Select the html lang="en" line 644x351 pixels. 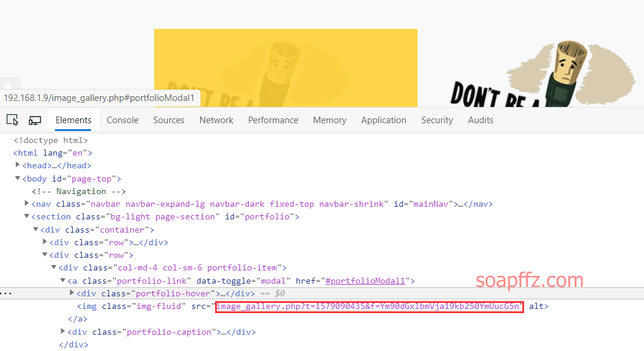(x=52, y=153)
